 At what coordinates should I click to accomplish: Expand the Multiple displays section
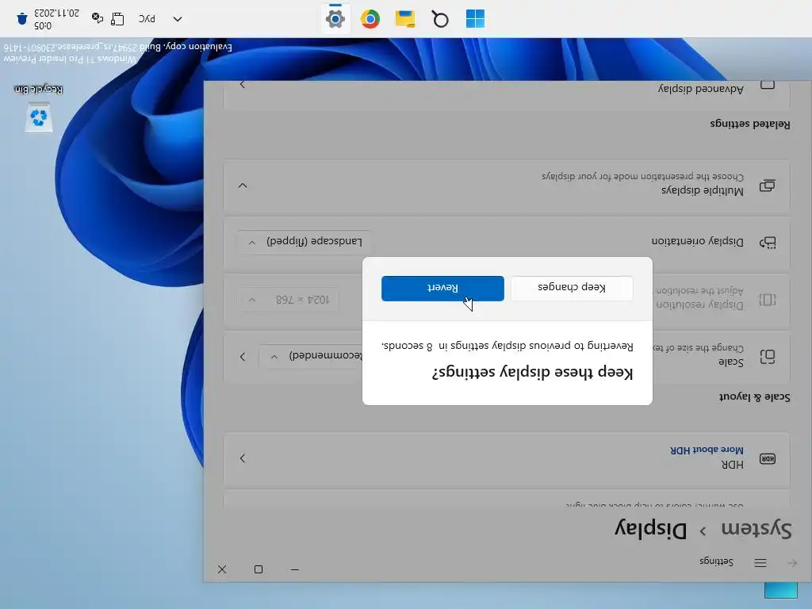tap(243, 186)
